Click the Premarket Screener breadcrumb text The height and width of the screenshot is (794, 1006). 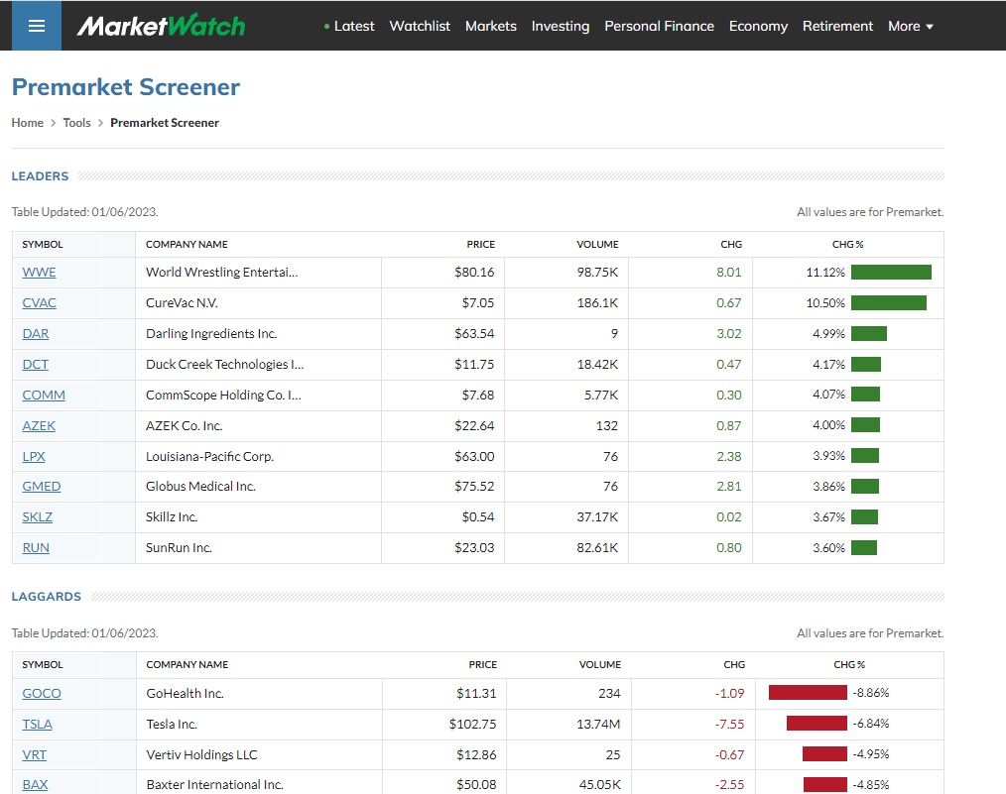click(165, 122)
